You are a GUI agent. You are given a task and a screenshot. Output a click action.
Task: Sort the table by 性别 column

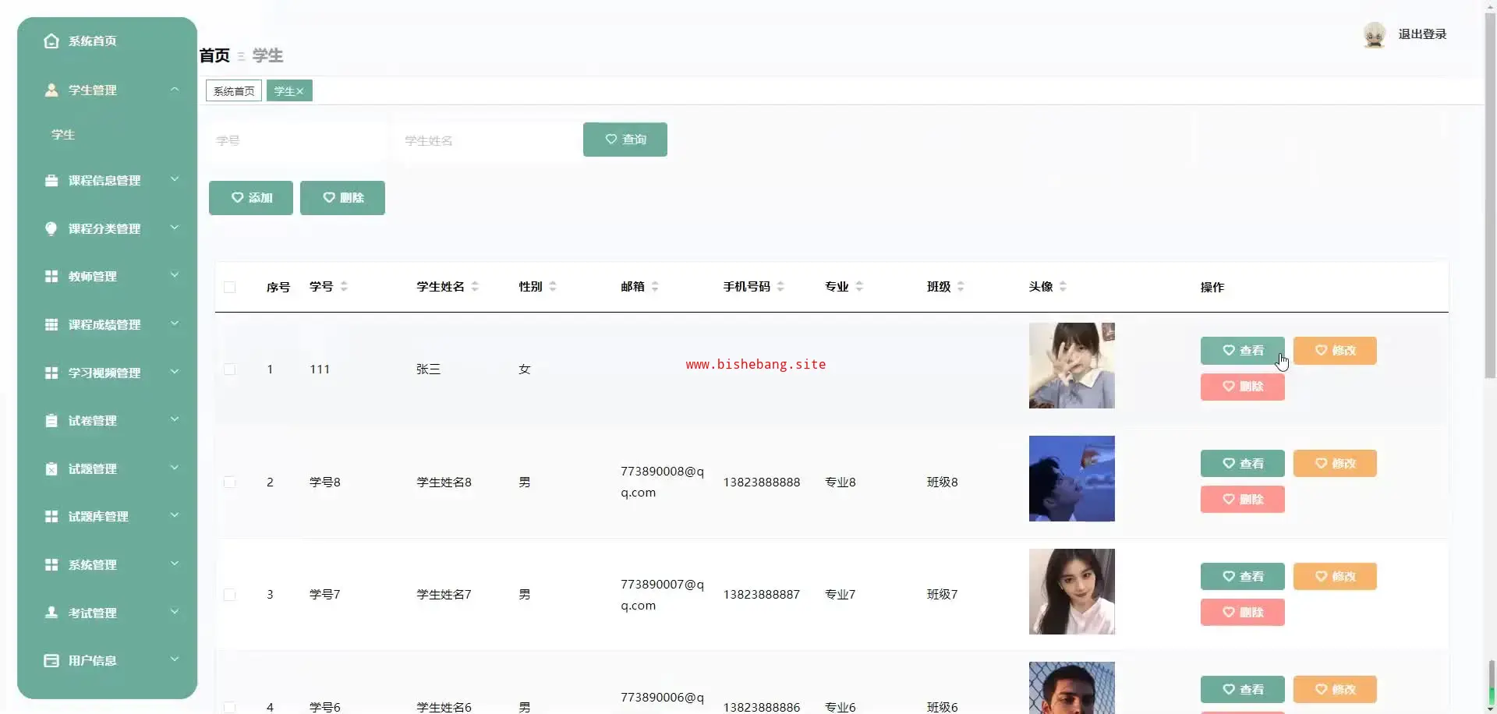click(553, 287)
